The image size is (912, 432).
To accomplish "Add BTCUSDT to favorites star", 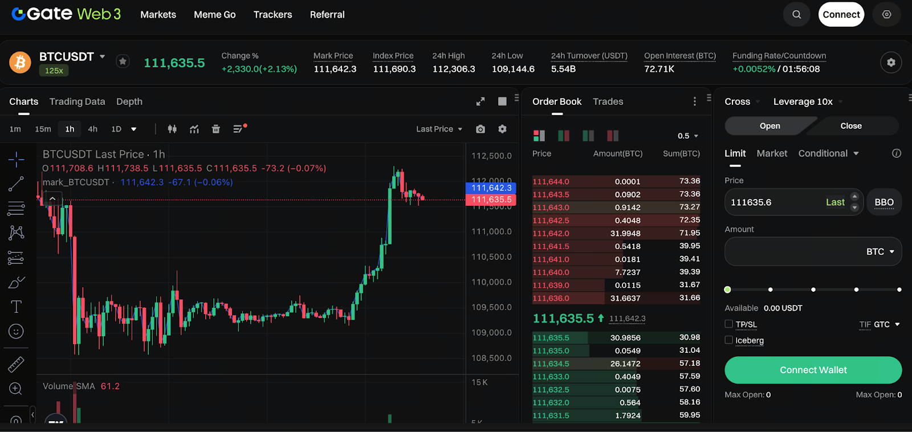I will pyautogui.click(x=123, y=61).
